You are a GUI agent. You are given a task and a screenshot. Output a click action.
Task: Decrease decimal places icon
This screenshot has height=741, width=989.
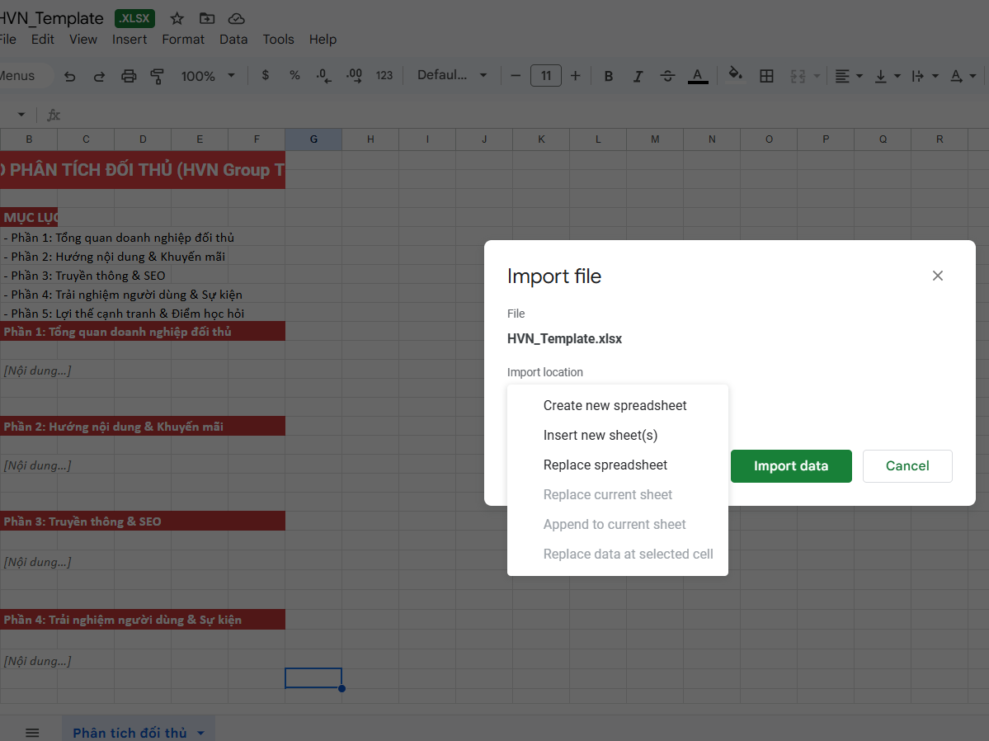(x=323, y=76)
